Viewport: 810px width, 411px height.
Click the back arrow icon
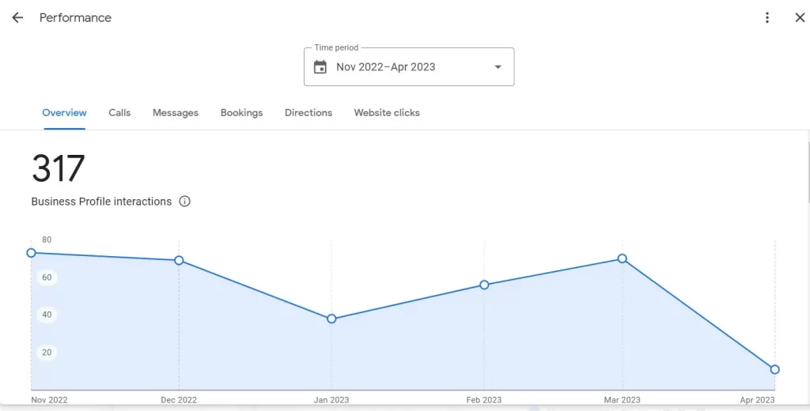[17, 17]
